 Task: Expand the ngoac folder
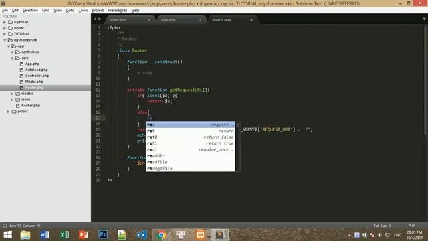[5, 28]
